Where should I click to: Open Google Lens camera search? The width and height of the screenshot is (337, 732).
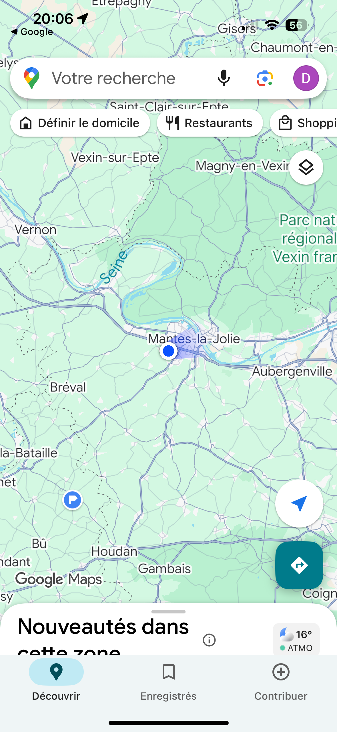(265, 78)
